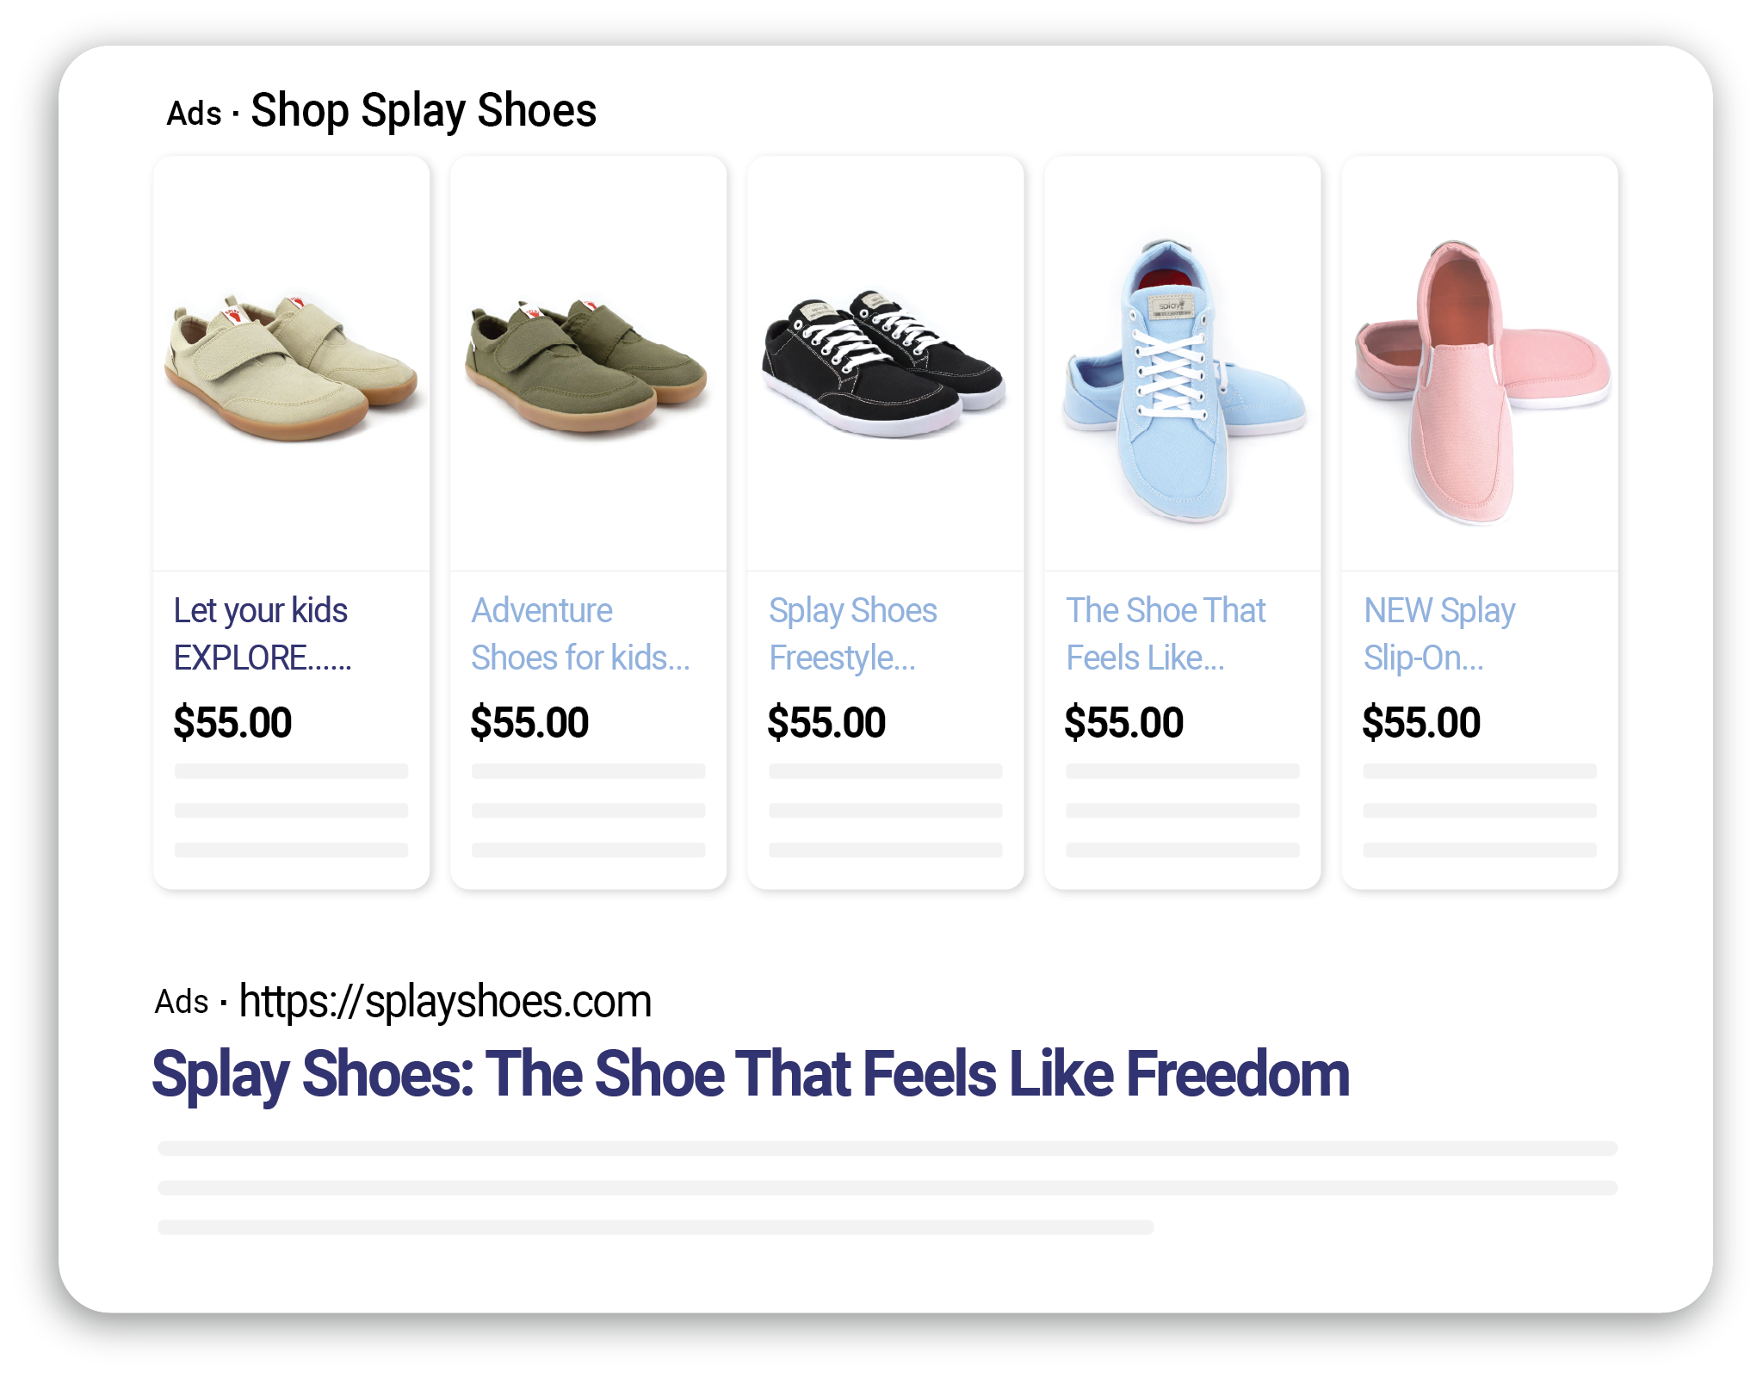Open the beige kids shoe product image
The width and height of the screenshot is (1763, 1377).
pyautogui.click(x=291, y=367)
